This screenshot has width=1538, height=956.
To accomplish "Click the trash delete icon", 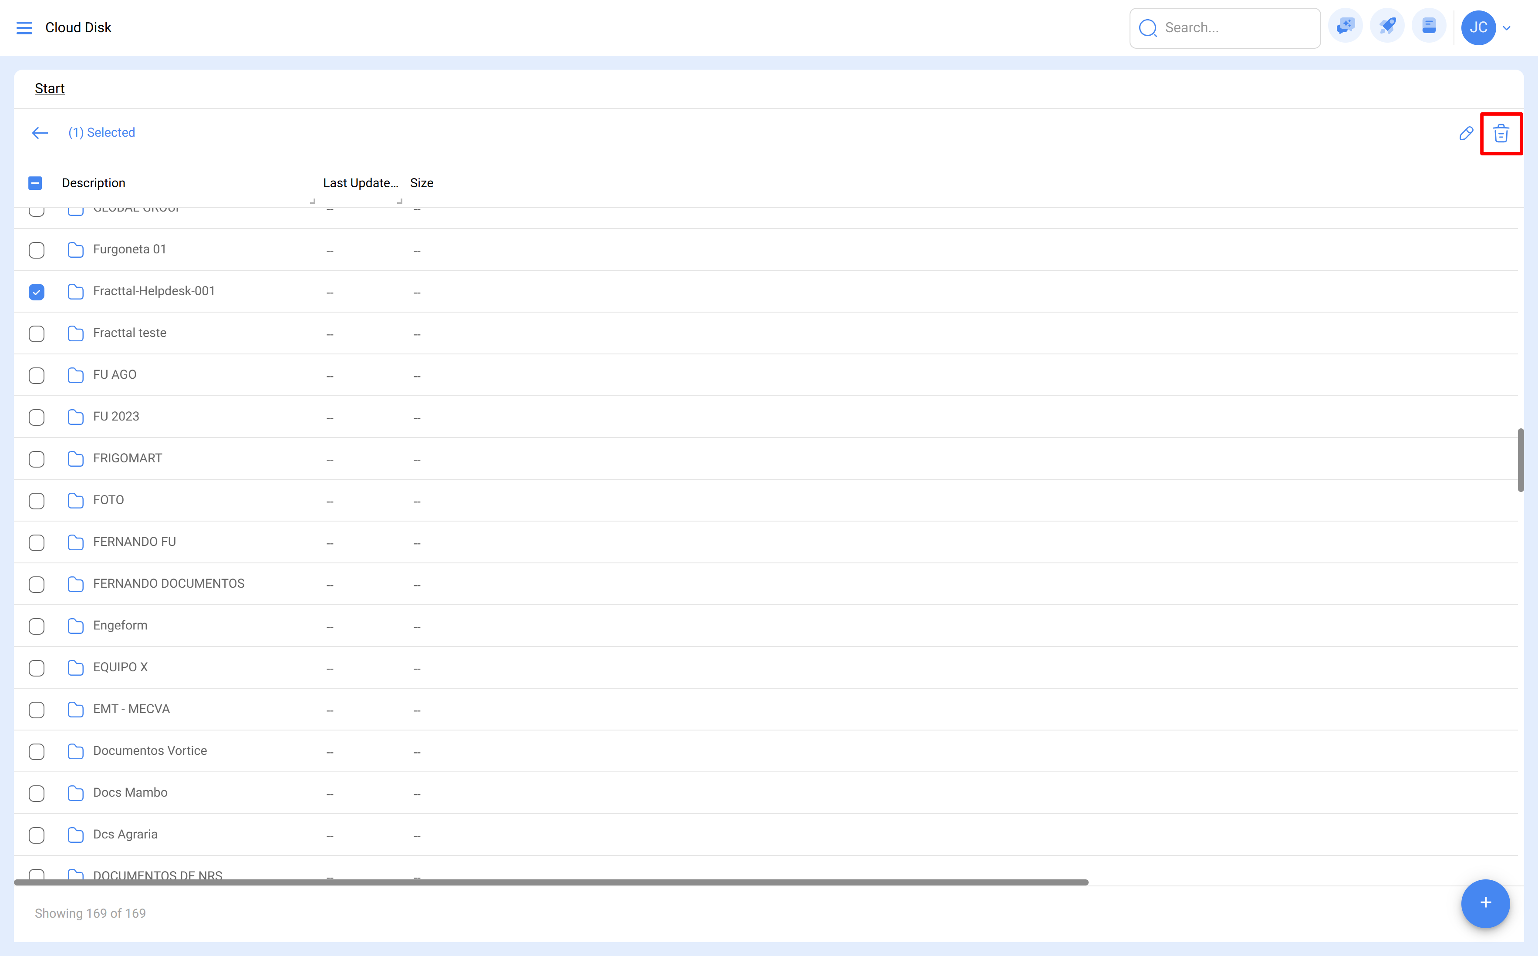I will pos(1501,133).
